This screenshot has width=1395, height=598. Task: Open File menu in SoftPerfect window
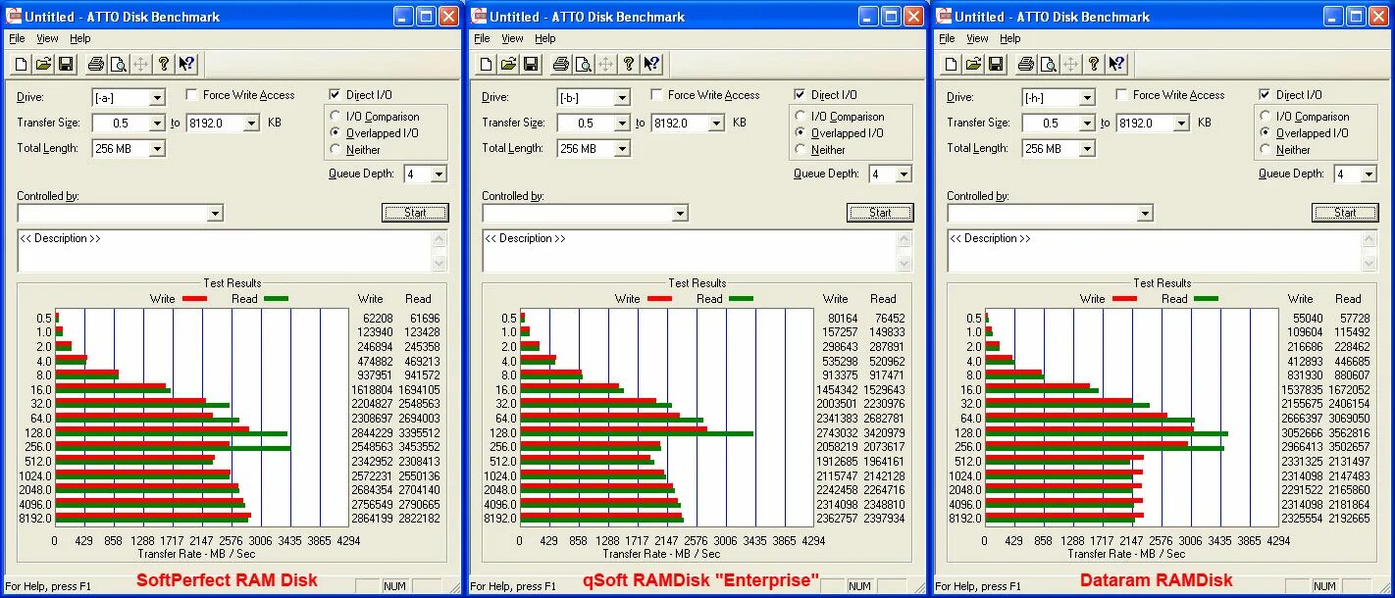pos(17,38)
